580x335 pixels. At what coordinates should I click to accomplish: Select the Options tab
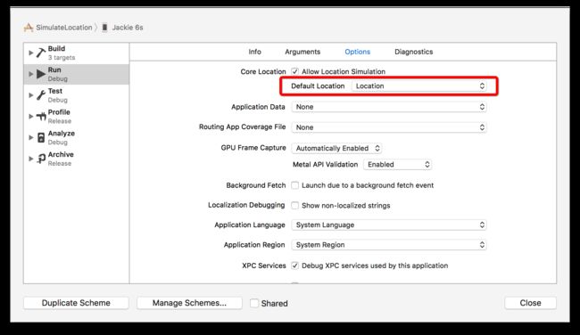357,52
